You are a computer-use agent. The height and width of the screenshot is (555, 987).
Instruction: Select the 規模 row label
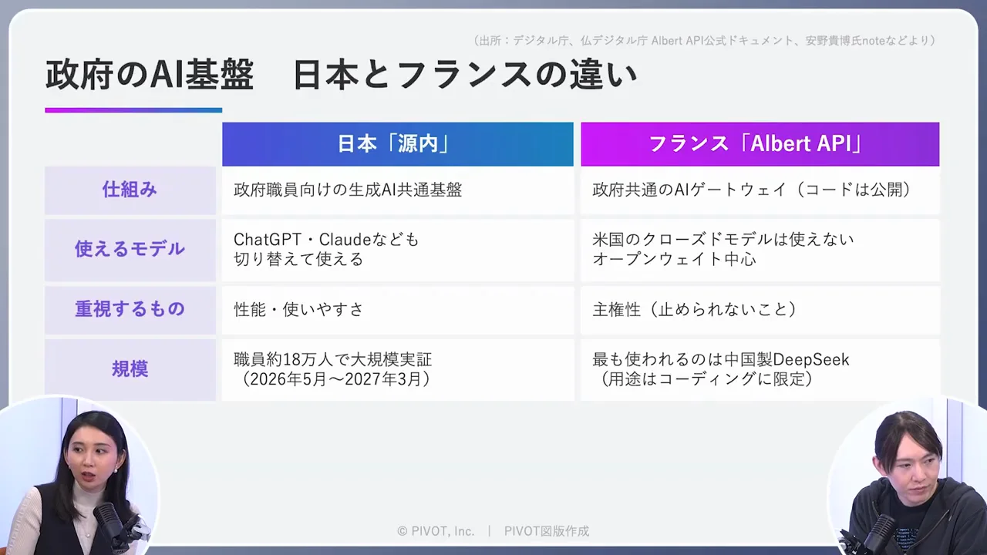tap(130, 369)
